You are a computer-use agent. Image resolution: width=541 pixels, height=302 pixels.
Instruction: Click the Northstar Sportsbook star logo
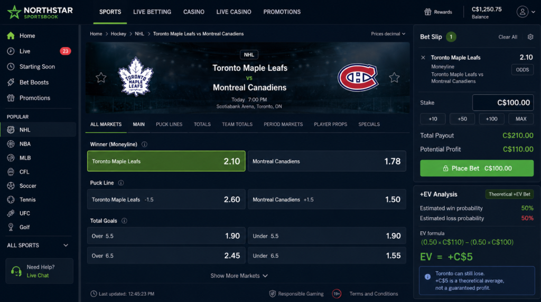[x=14, y=12]
